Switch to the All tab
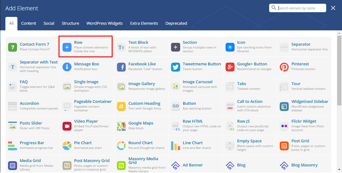Viewport: 342px width, 173px height. point(11,23)
